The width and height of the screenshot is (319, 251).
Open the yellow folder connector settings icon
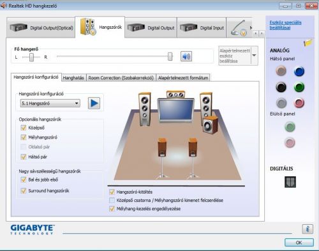pyautogui.click(x=308, y=43)
